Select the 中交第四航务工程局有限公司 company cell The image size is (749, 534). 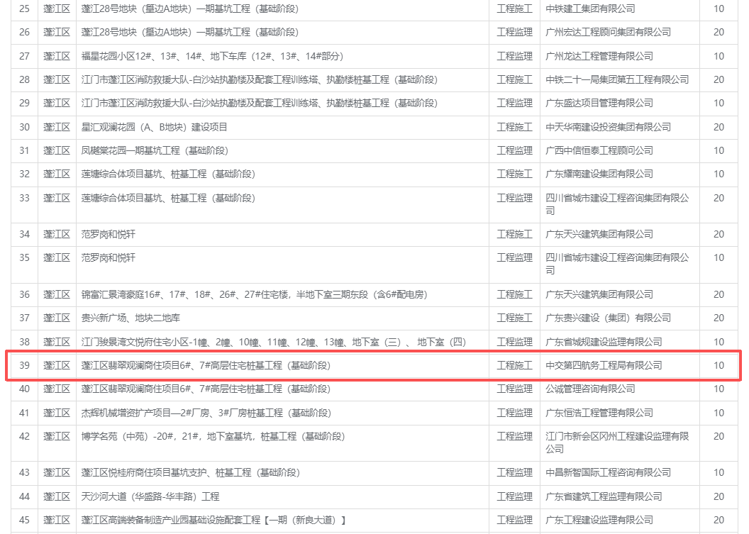tap(604, 365)
